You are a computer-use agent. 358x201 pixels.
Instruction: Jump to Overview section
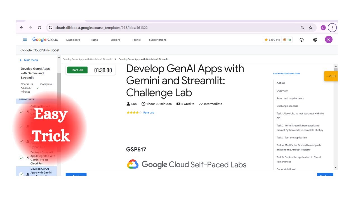click(x=282, y=91)
